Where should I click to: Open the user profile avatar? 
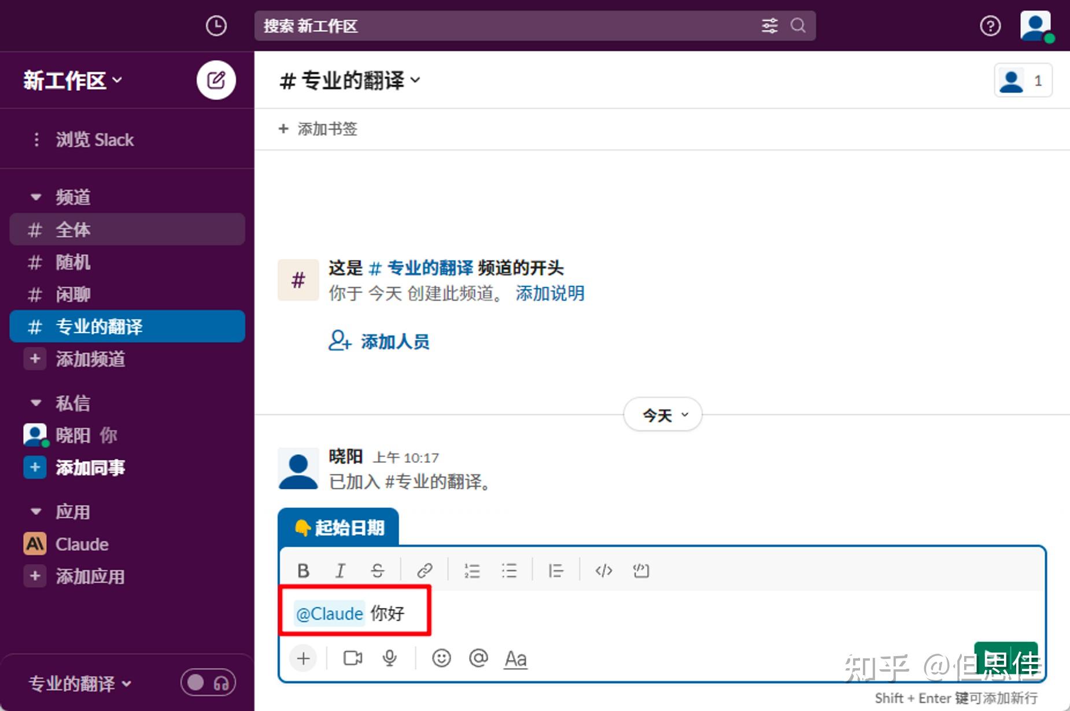point(1036,26)
